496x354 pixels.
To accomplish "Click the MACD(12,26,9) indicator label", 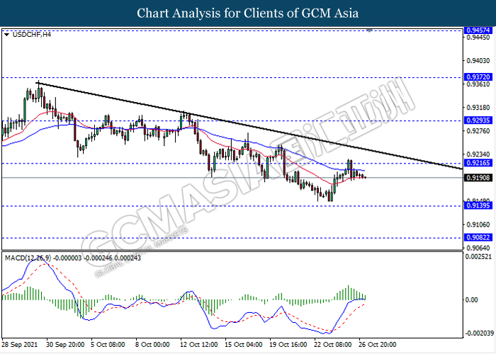I will (x=28, y=258).
